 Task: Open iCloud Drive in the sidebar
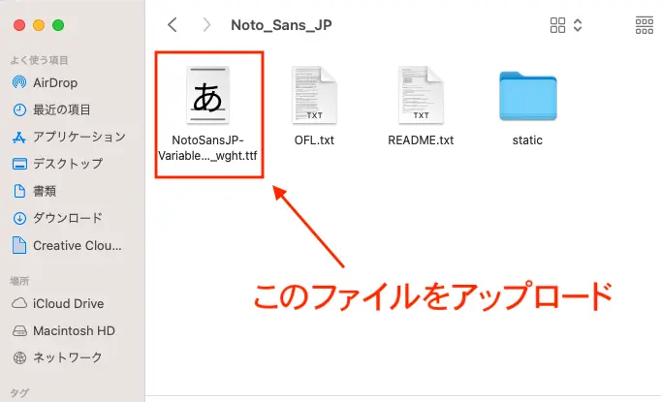point(68,303)
